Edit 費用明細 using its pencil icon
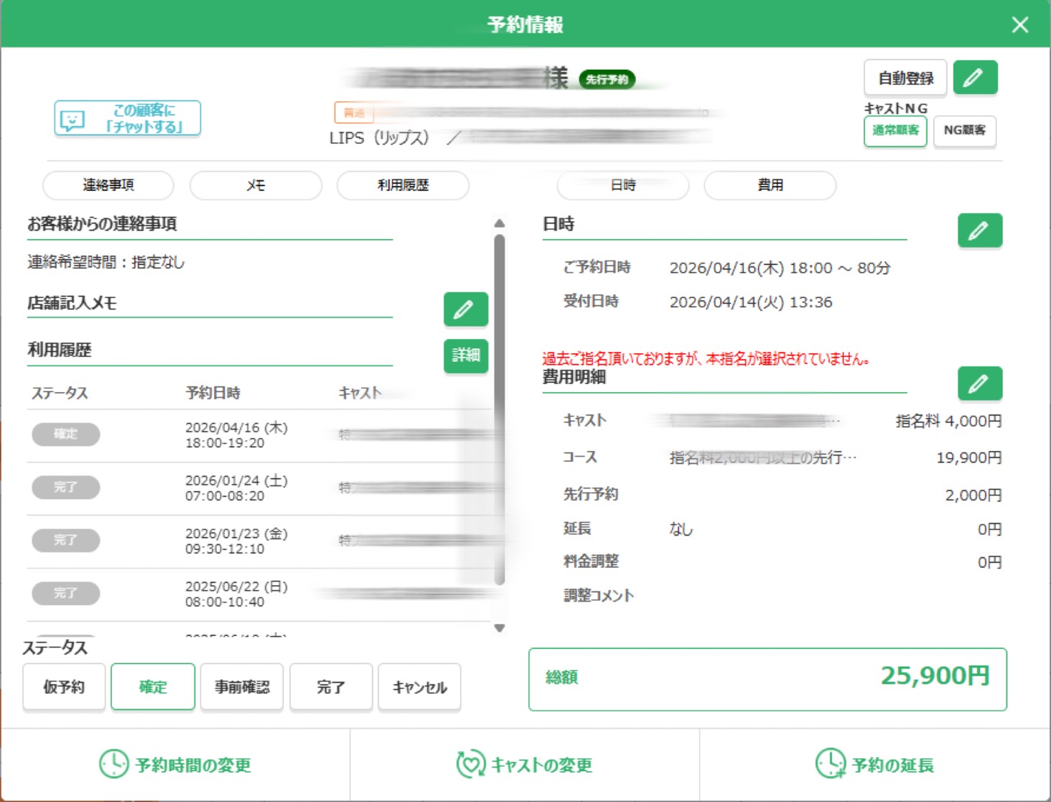 979,384
